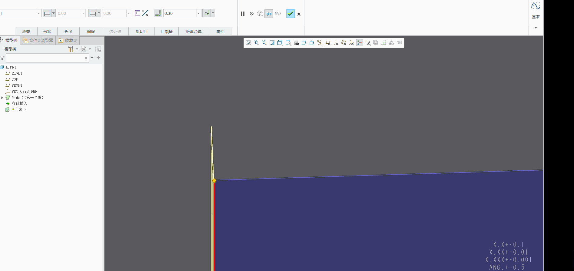Open the 止裂槽 tab
This screenshot has width=574, height=271.
(x=167, y=32)
